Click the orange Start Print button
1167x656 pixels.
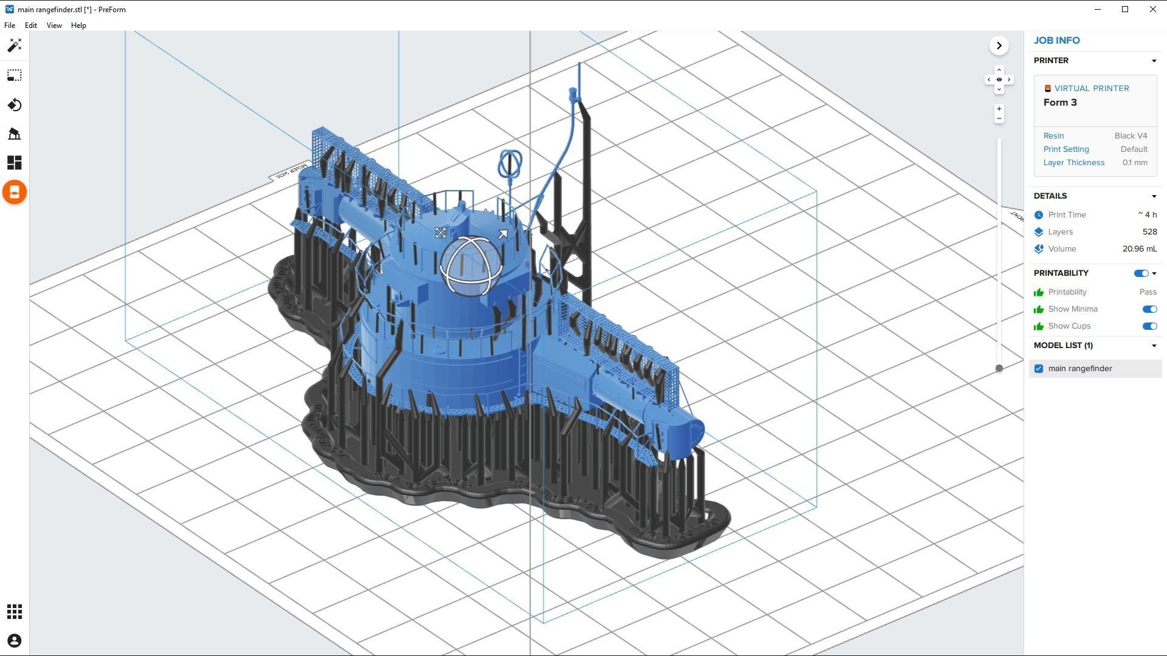tap(15, 193)
